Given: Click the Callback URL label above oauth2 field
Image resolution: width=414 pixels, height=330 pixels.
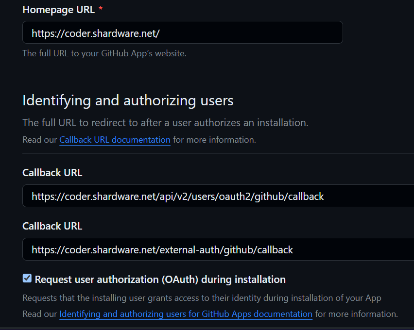Looking at the screenshot, I should click(x=52, y=173).
